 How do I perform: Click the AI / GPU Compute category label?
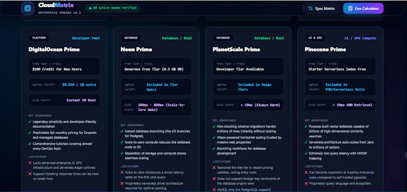[360, 38]
